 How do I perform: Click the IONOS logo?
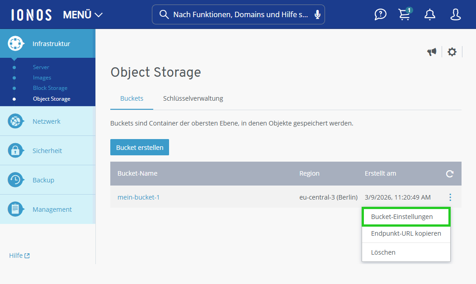(31, 14)
